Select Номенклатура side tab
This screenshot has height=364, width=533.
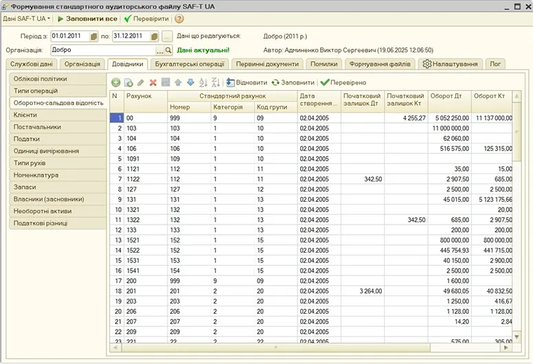click(x=58, y=175)
